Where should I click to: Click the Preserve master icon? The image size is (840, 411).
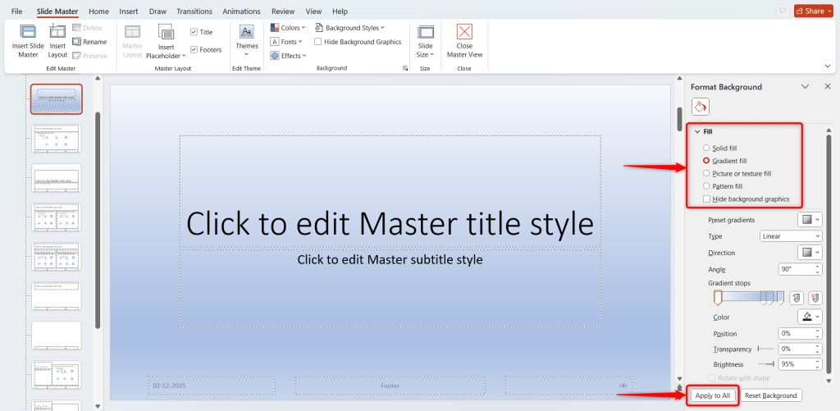[76, 56]
